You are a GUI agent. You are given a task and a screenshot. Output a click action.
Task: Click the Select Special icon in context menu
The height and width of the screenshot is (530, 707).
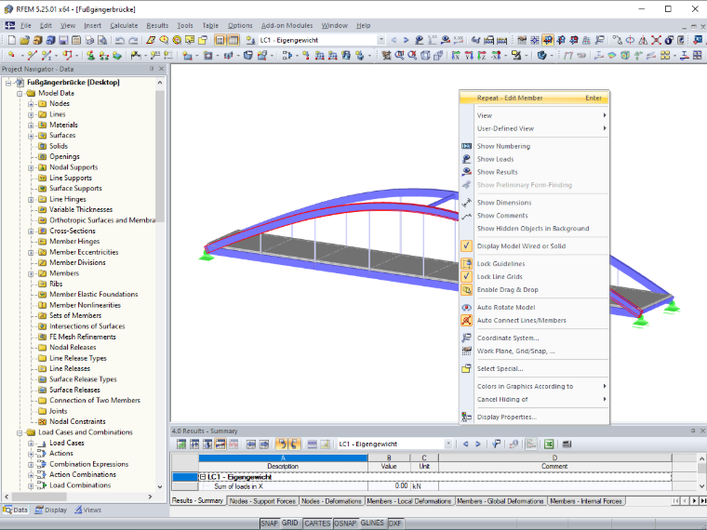point(466,368)
